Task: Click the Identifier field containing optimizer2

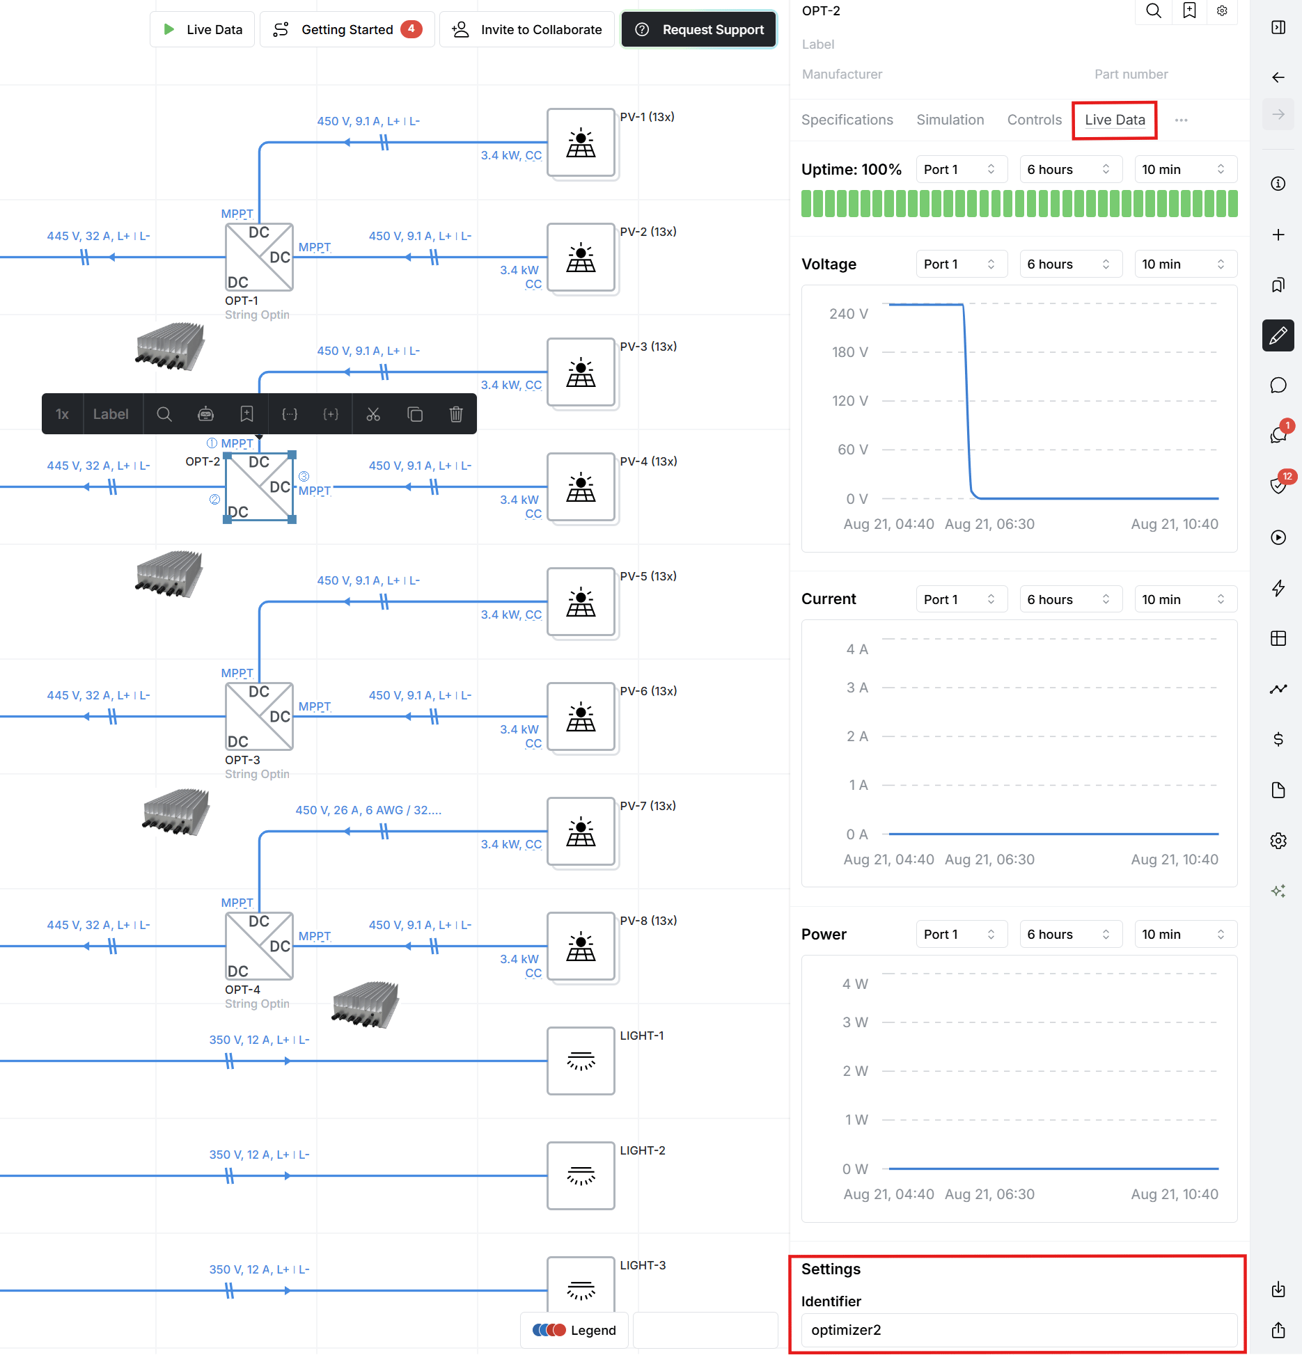Action: pos(1019,1330)
